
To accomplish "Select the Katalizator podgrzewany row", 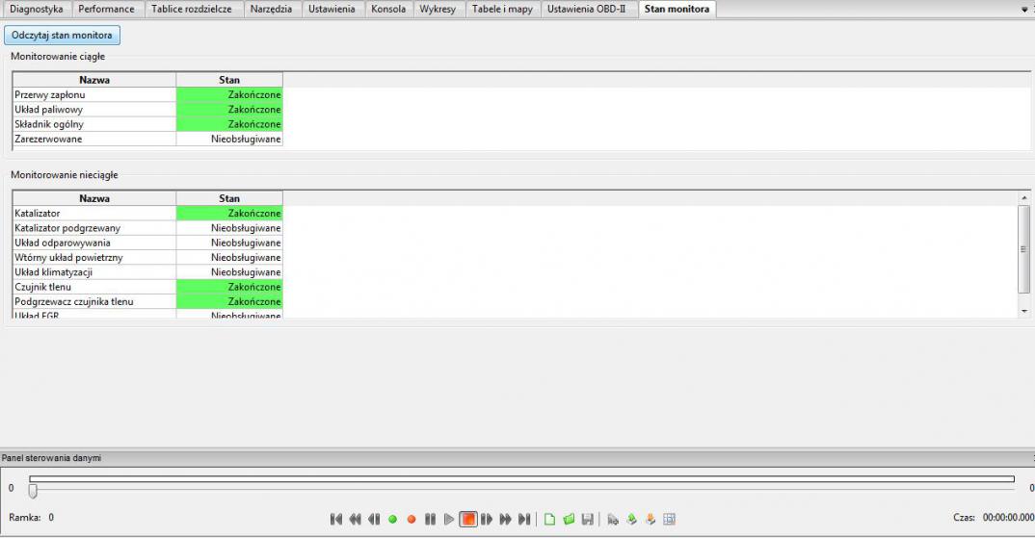I will tap(147, 228).
